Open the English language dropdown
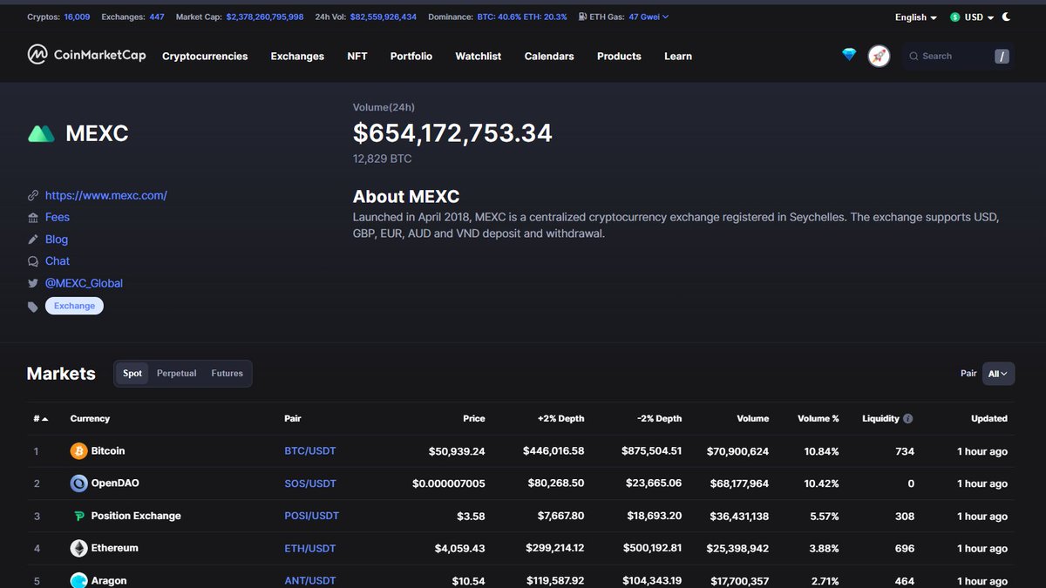The height and width of the screenshot is (588, 1046). (x=916, y=17)
